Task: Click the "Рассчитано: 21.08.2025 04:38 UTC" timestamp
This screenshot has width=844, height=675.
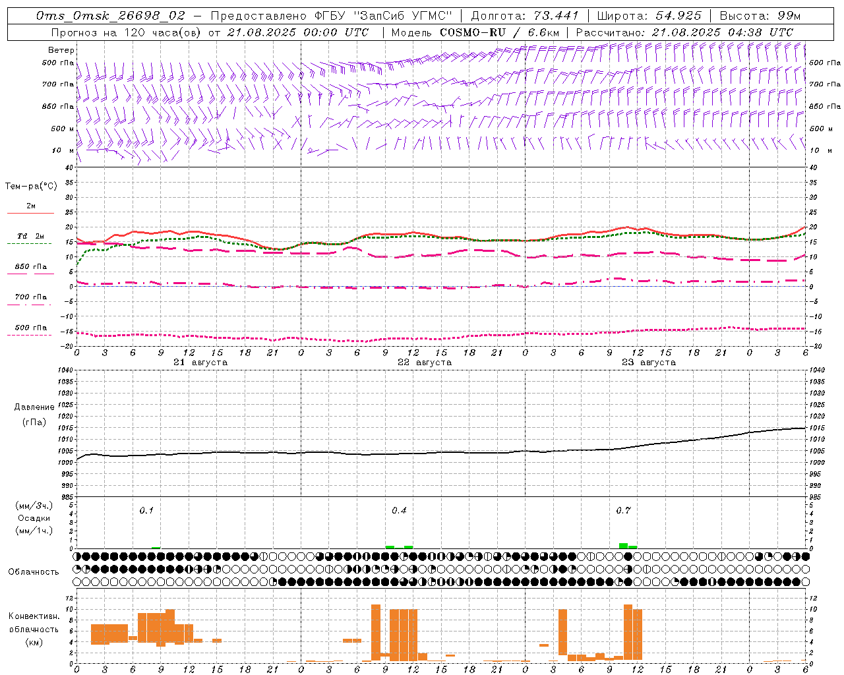Action: coord(684,32)
